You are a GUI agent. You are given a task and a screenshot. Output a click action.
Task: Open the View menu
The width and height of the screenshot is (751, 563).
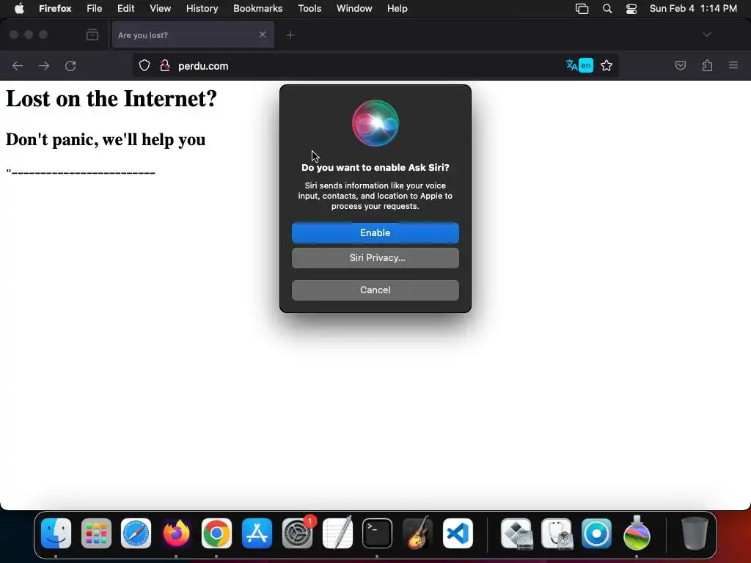160,9
